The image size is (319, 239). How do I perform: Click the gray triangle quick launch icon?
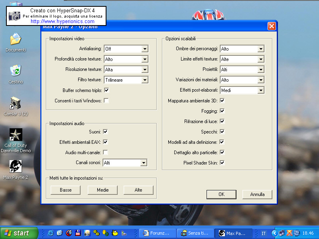pyautogui.click(x=124, y=233)
